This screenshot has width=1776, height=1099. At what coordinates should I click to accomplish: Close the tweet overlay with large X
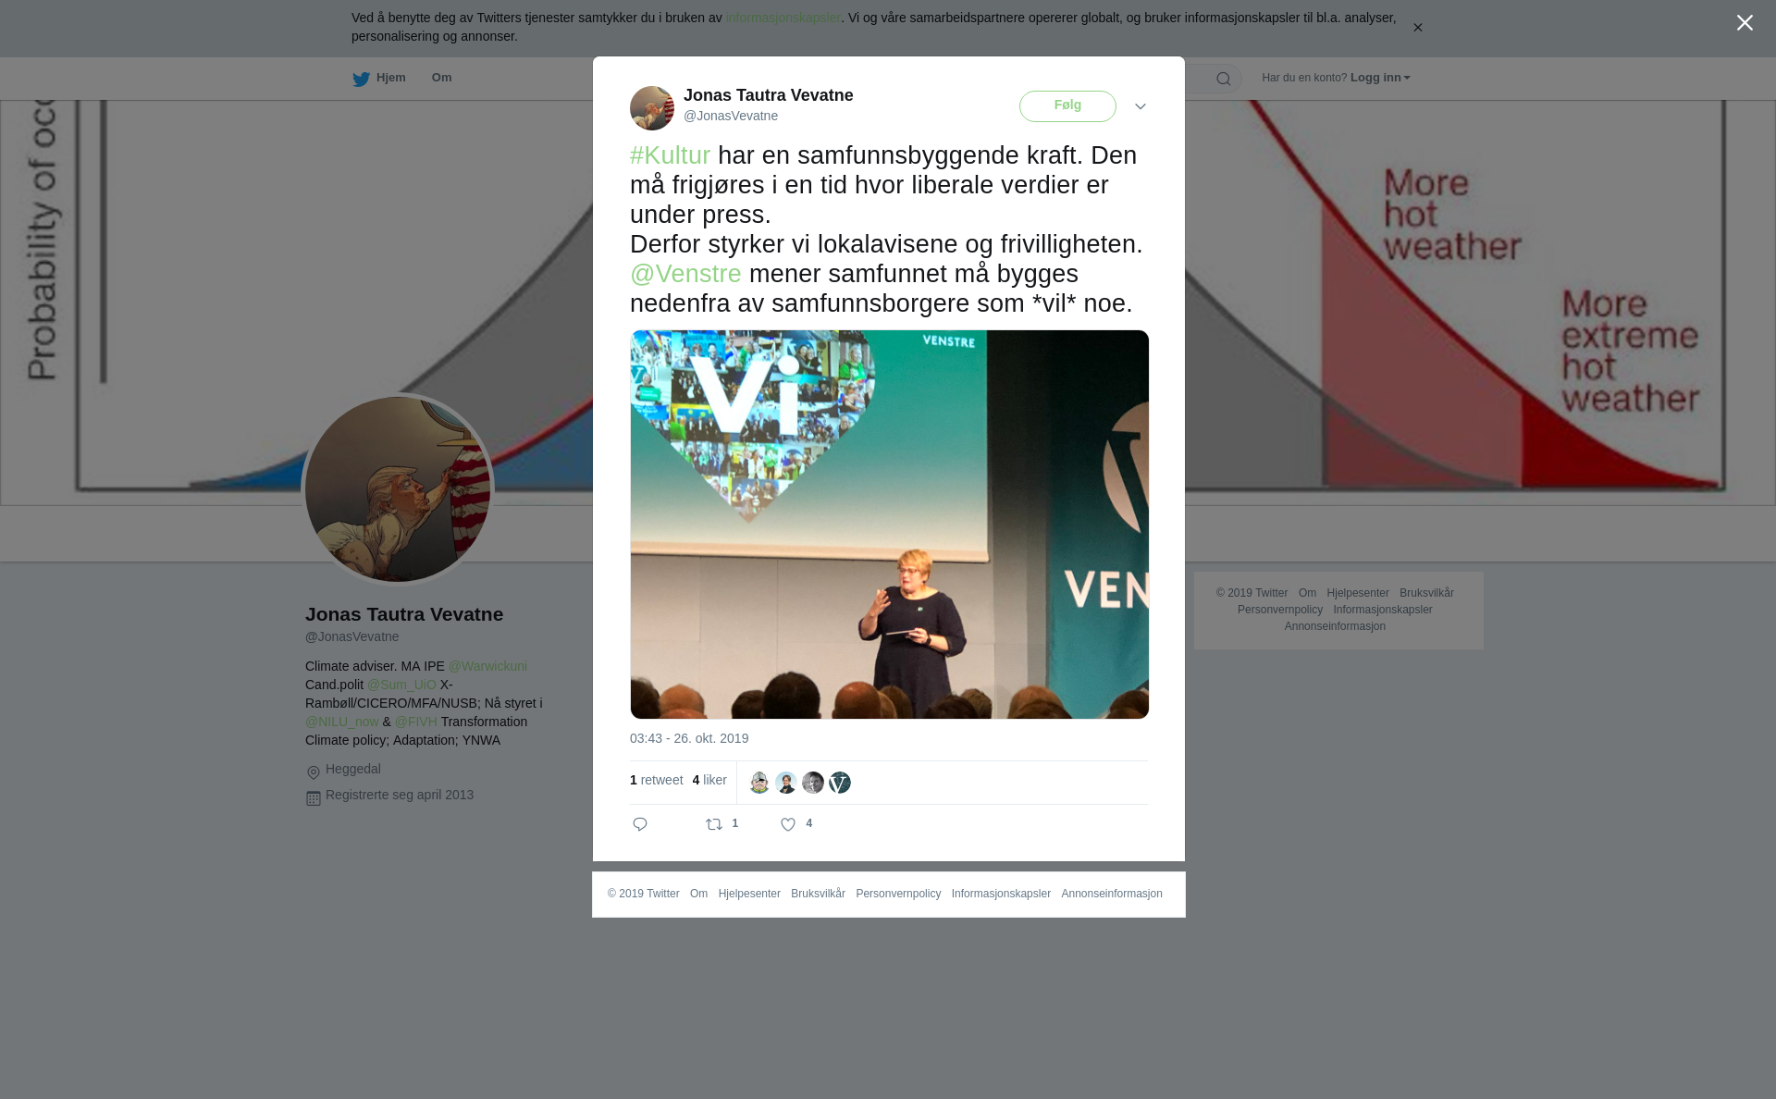[x=1745, y=22]
